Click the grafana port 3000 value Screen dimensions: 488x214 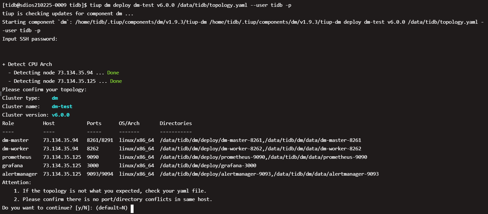[x=93, y=166]
